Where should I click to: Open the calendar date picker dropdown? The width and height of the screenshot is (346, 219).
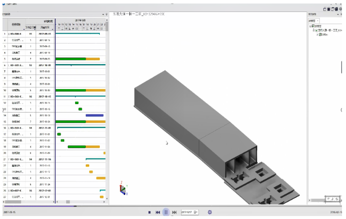pos(196,212)
